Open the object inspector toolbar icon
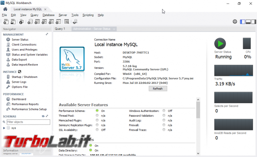This screenshot has width=257, height=157. (x=21, y=22)
